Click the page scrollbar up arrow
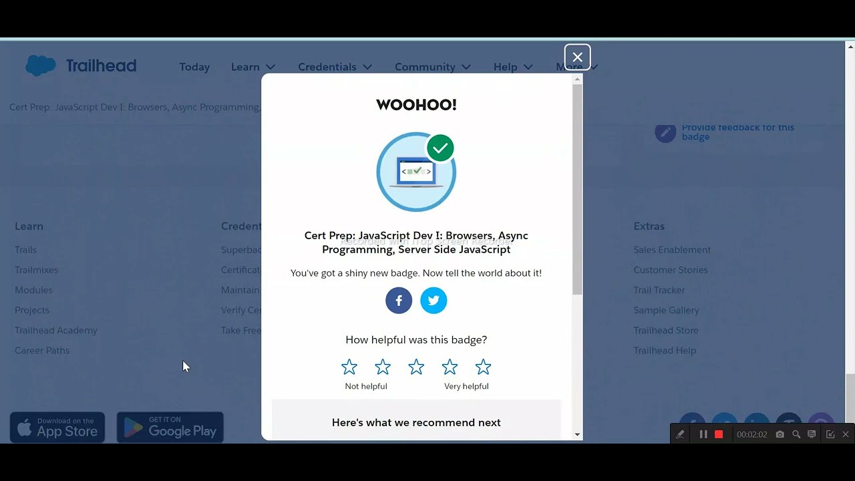This screenshot has height=481, width=855. 850,46
